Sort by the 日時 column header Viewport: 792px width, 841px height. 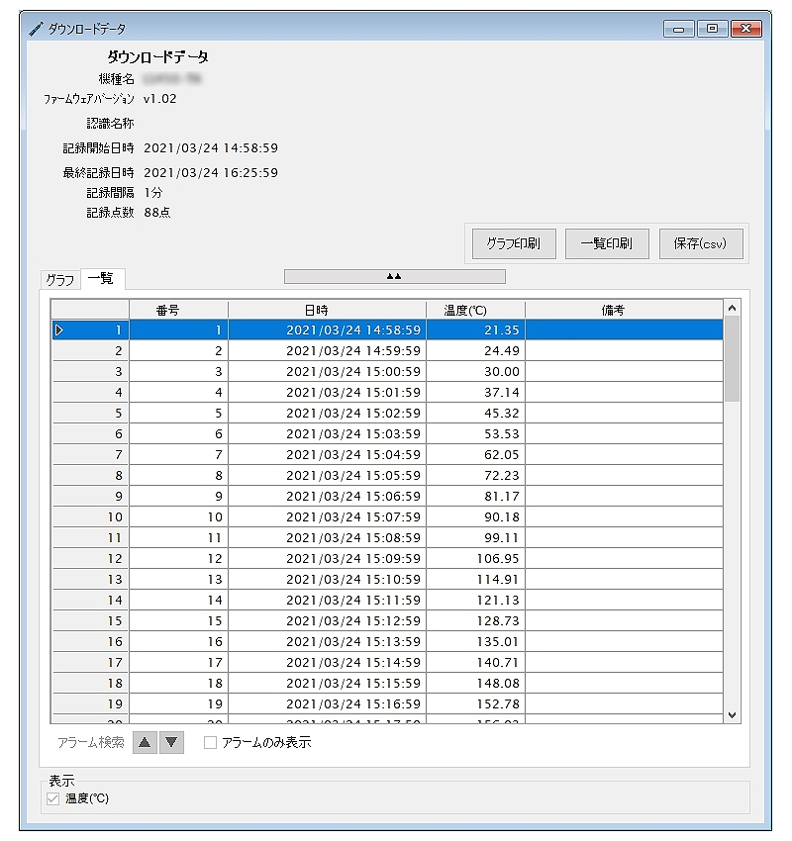pos(327,310)
